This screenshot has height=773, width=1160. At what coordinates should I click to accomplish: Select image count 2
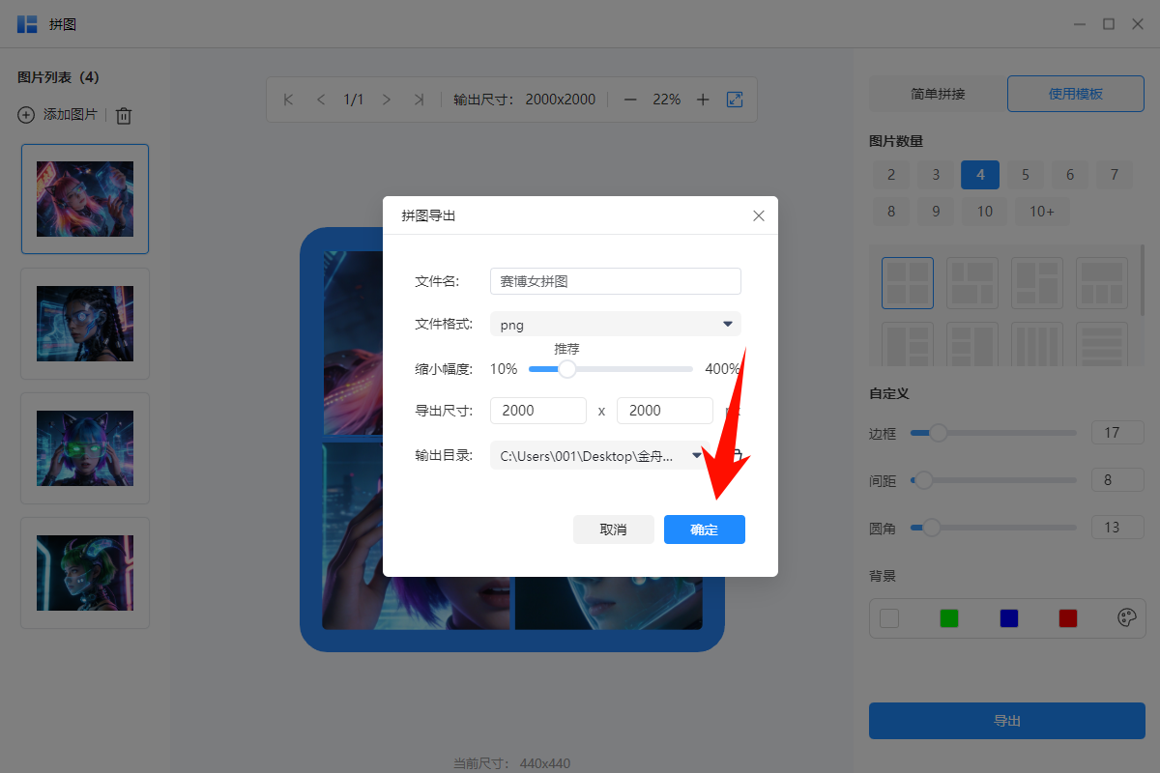[890, 175]
